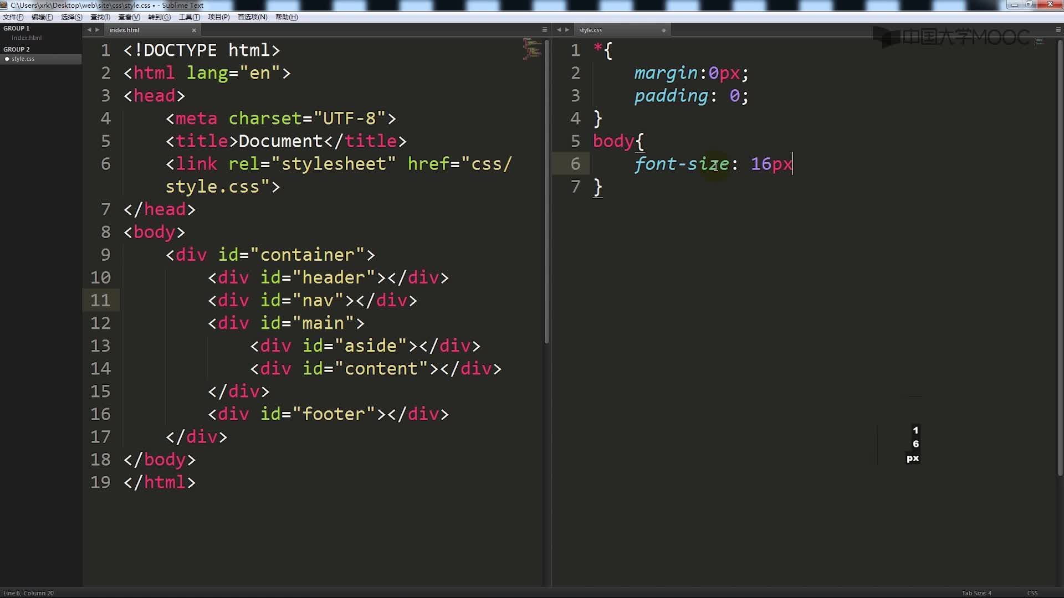Open the 选择(S) menu
This screenshot has height=598, width=1064.
[71, 17]
